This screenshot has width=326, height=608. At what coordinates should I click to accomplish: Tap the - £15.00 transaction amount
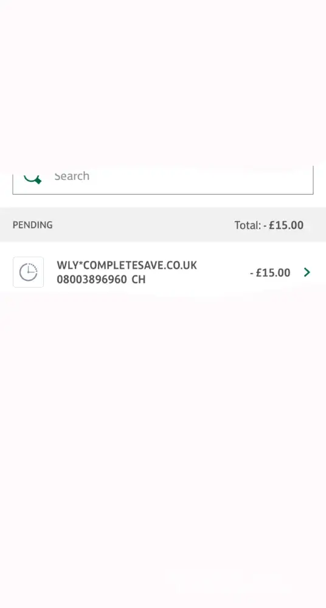coord(270,272)
